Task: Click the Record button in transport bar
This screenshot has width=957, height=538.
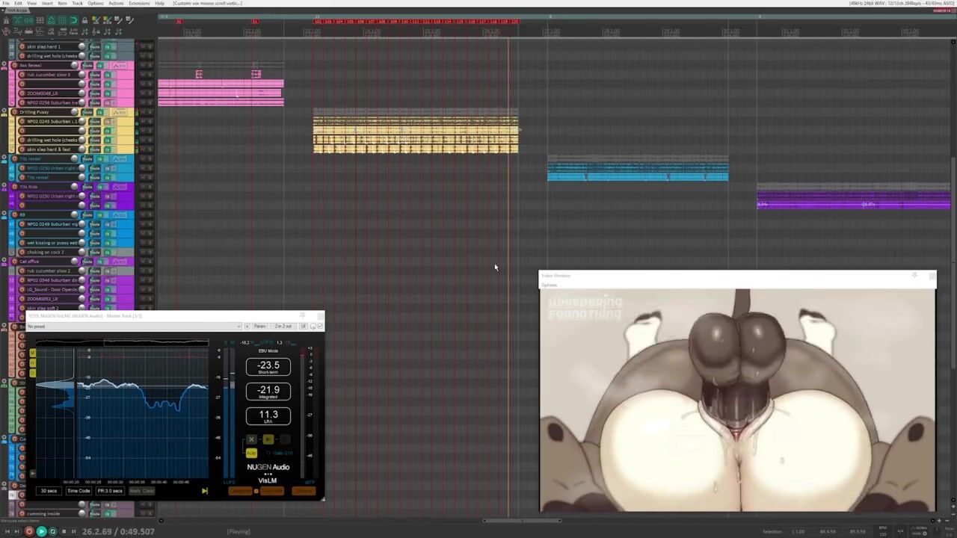Action: coord(29,531)
